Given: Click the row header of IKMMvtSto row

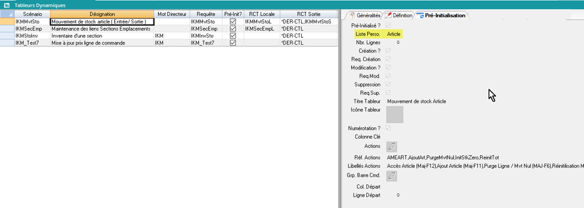Looking at the screenshot, I should pyautogui.click(x=7, y=22).
